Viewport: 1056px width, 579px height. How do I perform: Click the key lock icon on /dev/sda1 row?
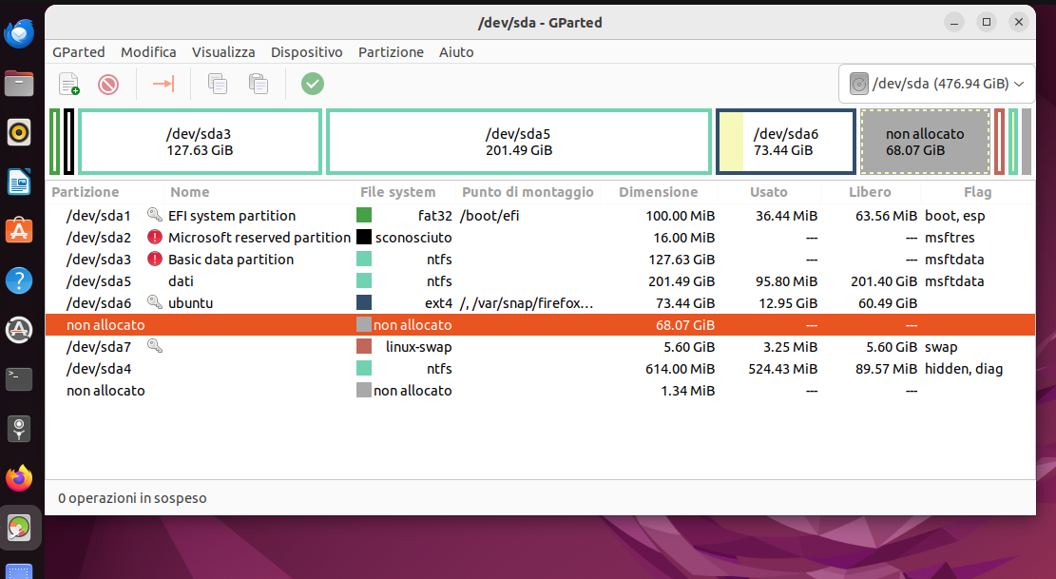[x=155, y=215]
